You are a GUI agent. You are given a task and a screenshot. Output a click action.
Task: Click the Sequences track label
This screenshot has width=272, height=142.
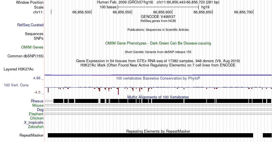(34, 34)
